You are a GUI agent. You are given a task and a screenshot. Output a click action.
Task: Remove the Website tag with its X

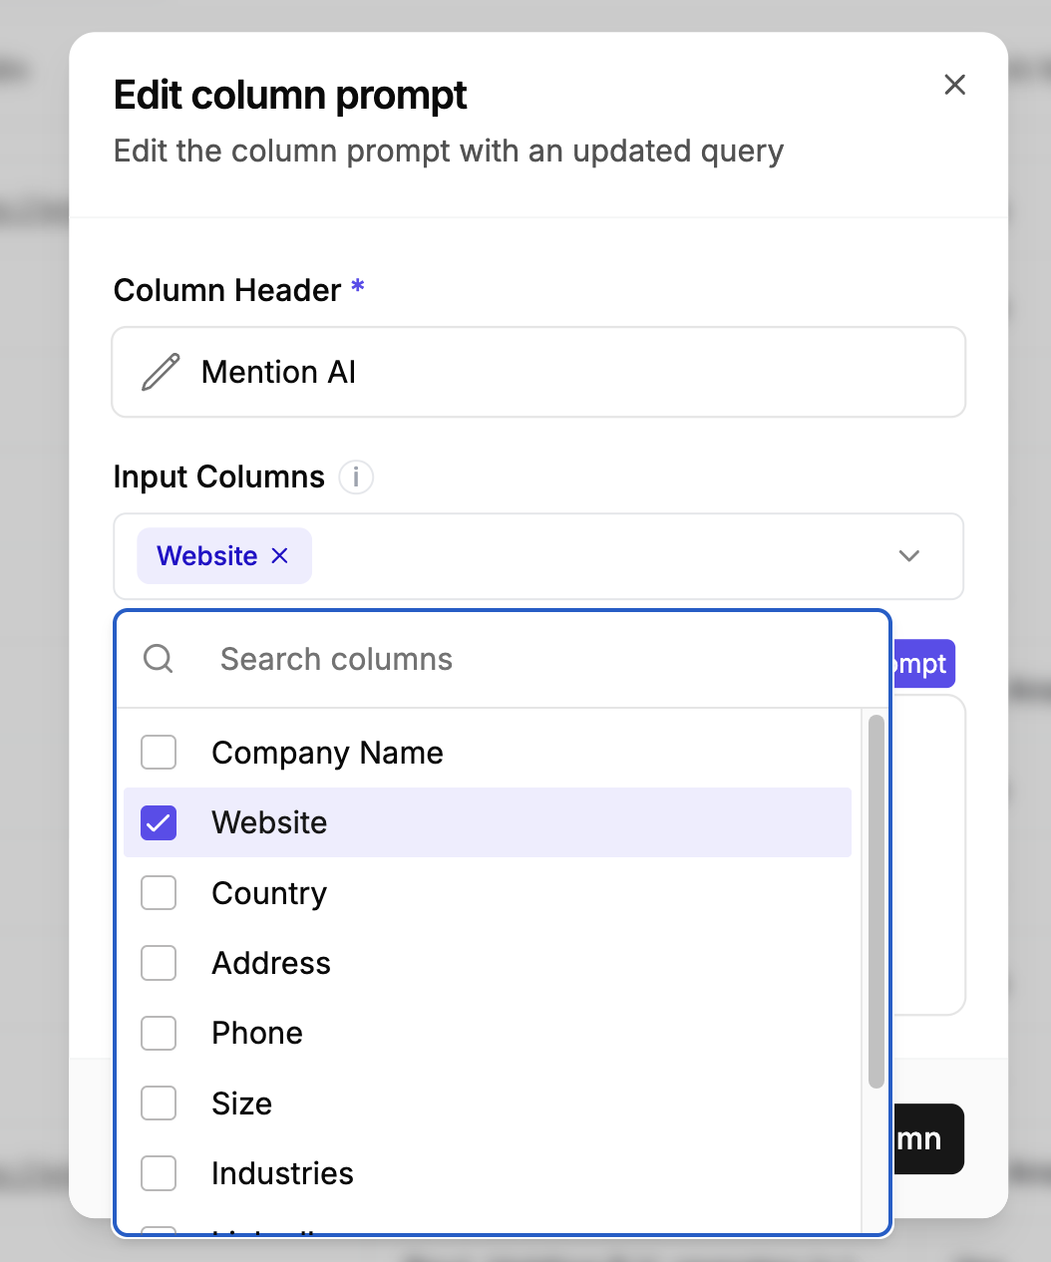coord(280,556)
